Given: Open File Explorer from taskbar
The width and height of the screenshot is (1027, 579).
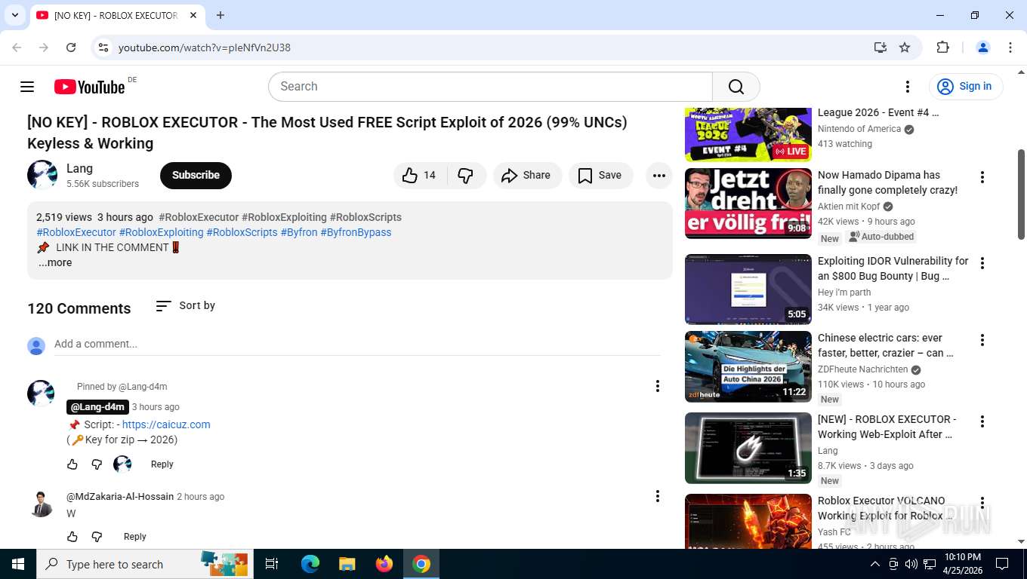Looking at the screenshot, I should (x=347, y=564).
